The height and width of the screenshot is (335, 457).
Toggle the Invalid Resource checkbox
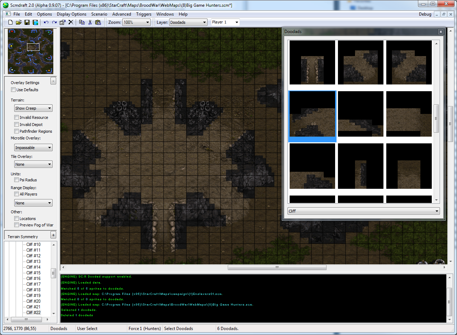point(16,117)
